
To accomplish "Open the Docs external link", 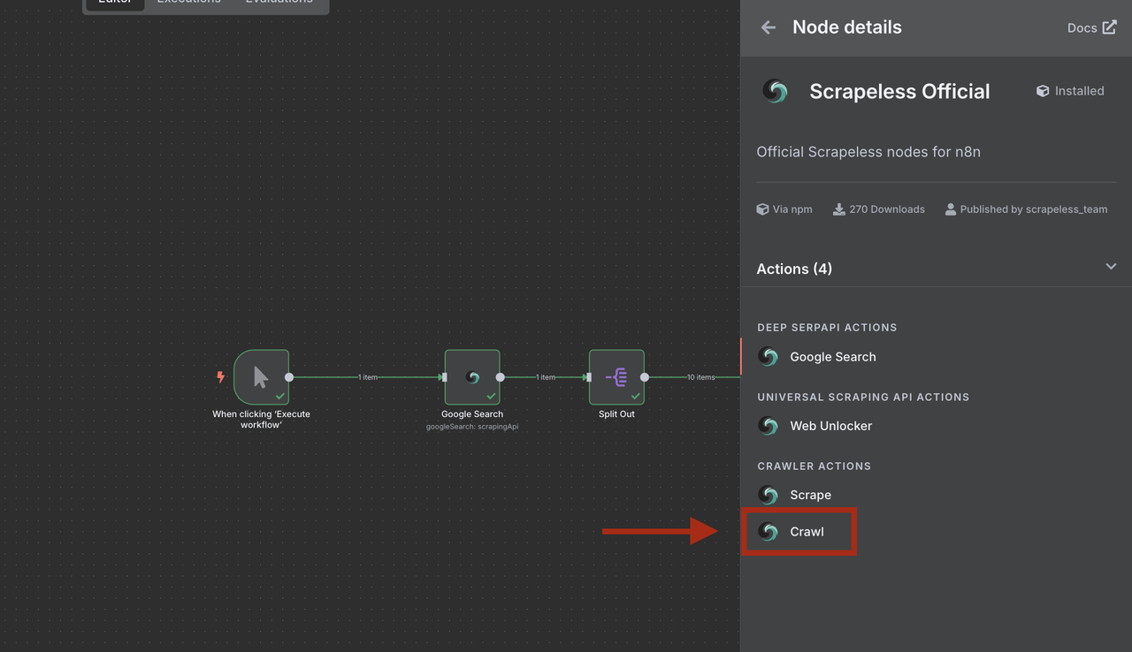I will [1091, 27].
